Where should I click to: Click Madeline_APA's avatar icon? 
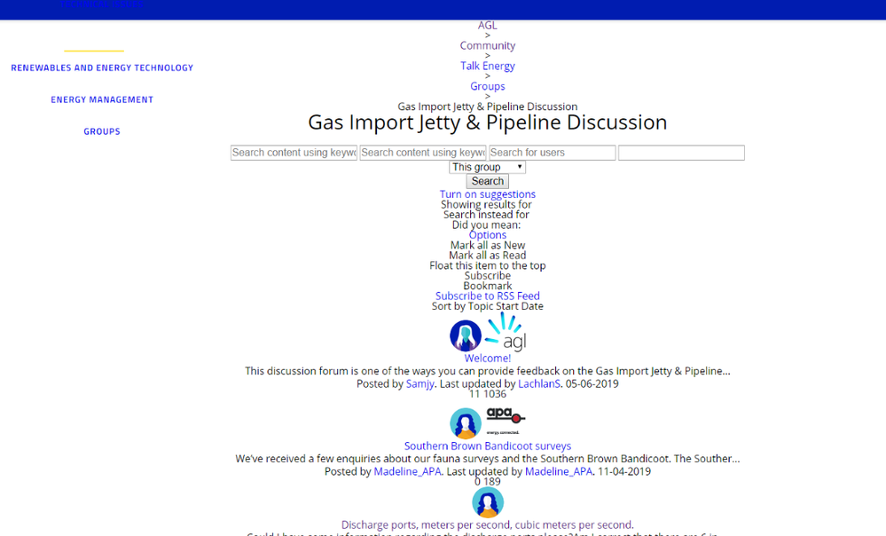pos(466,422)
